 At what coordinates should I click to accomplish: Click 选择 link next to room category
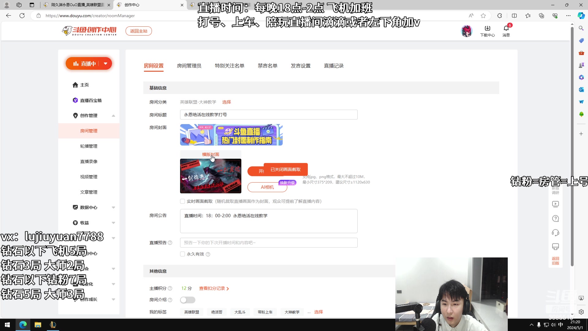227,102
